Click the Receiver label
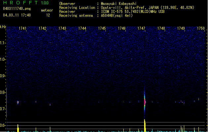This screenshot has width=208, height=132. point(67,12)
